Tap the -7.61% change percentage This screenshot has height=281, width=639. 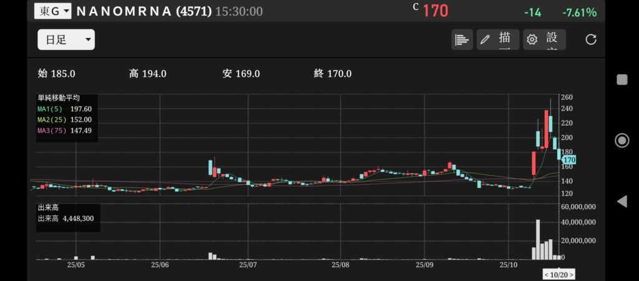(x=579, y=12)
